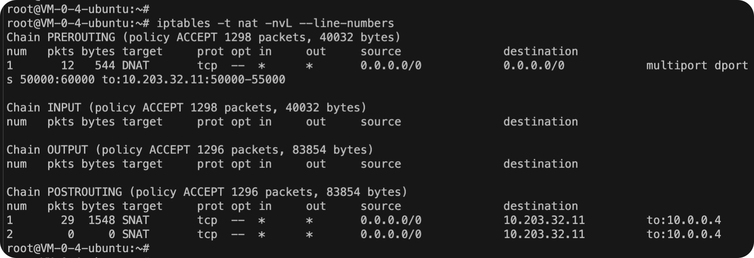
Task: Click the 544 bytes value of the DNAT rule
Action: pos(104,65)
